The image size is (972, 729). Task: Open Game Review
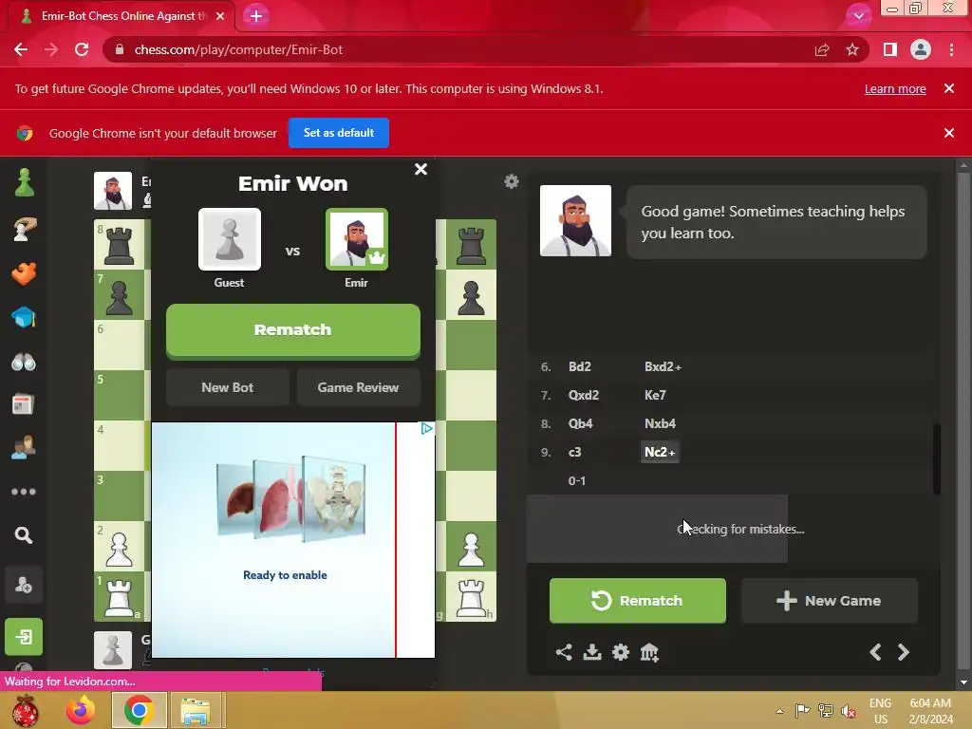(x=358, y=387)
